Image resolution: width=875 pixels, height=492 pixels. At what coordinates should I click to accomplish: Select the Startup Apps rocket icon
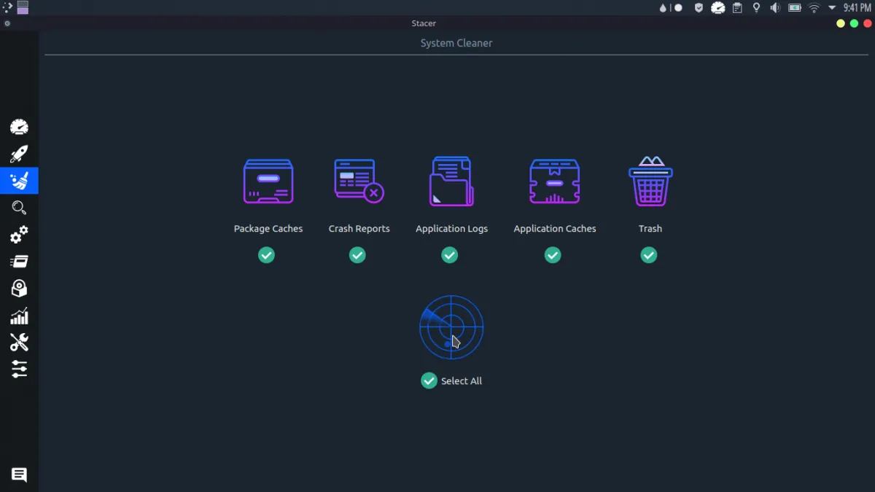(19, 153)
